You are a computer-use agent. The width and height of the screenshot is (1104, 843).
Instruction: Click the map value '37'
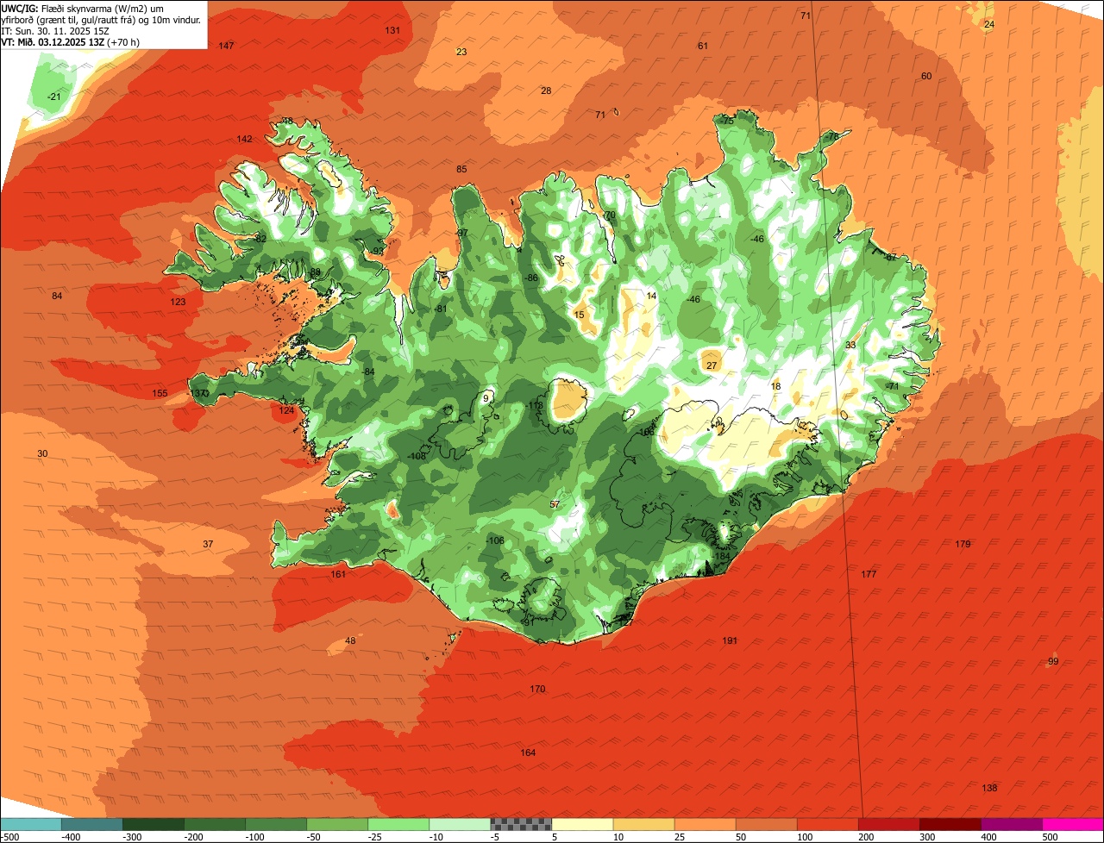point(208,544)
